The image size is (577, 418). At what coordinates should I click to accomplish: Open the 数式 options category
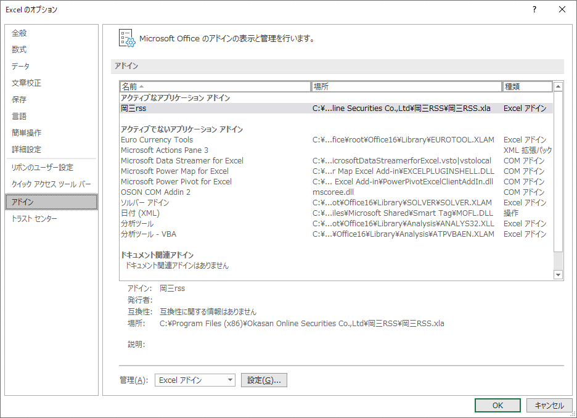click(x=20, y=50)
